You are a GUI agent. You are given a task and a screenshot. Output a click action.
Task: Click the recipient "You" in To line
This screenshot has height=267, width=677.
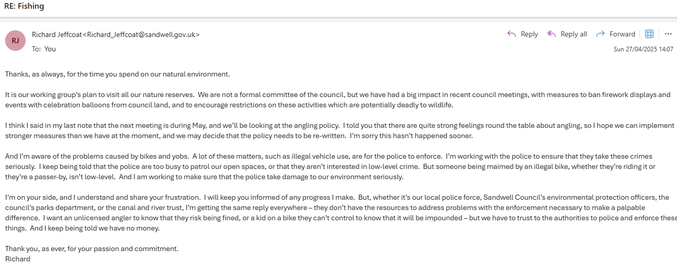(x=50, y=49)
